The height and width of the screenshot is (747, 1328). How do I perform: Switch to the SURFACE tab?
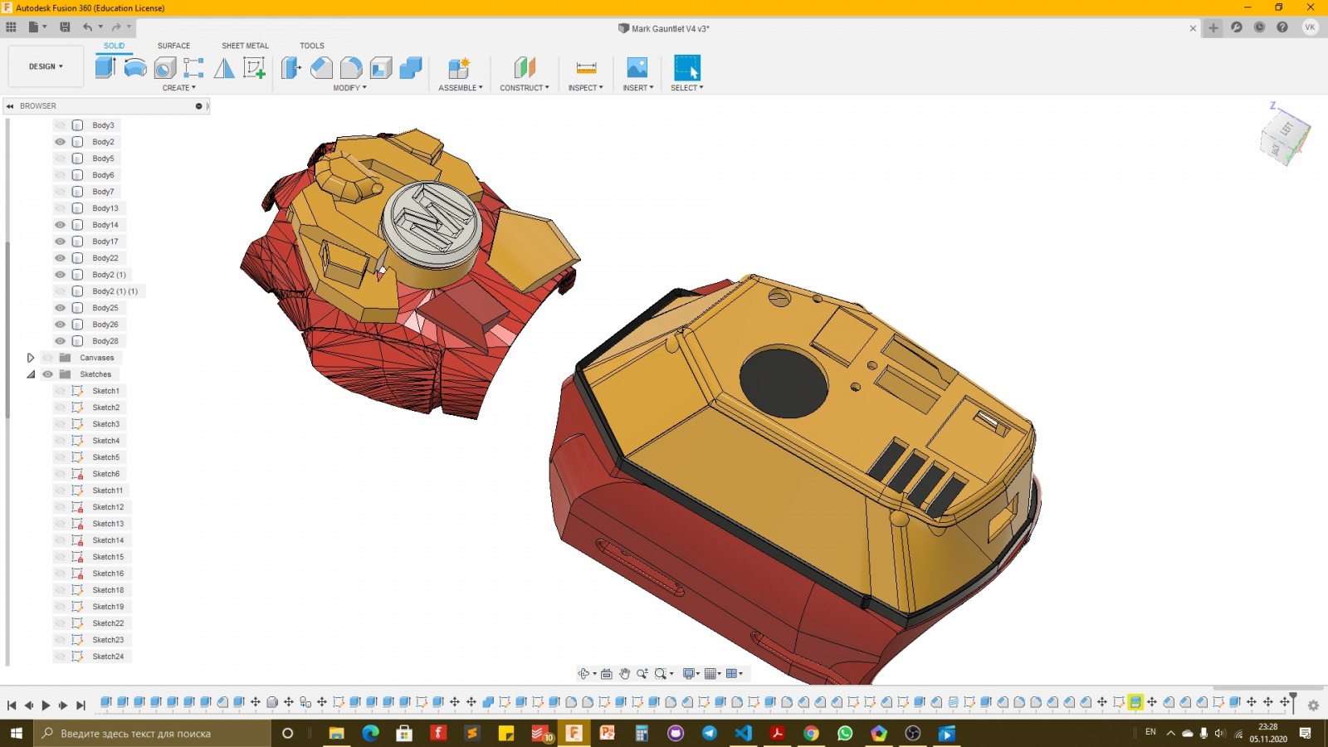click(174, 46)
